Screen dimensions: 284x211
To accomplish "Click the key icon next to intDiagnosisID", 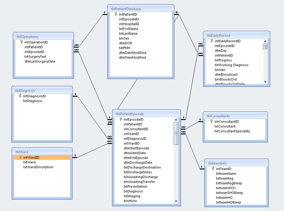I will point(20,96).
